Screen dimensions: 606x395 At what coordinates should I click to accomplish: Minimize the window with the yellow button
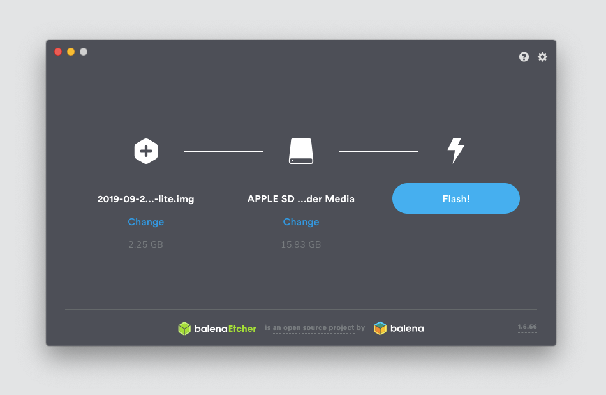click(71, 52)
